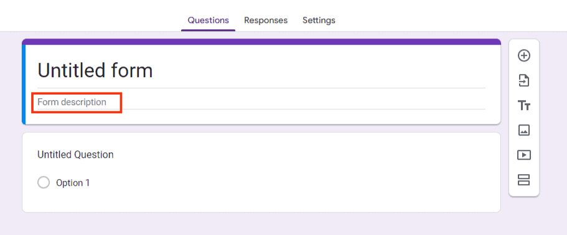567x235 pixels.
Task: Add a title and description block
Action: coord(524,106)
